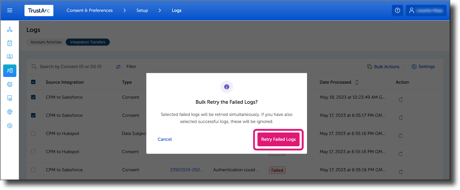Open the Consent & Preferences breadcrumb chevron

click(x=124, y=10)
